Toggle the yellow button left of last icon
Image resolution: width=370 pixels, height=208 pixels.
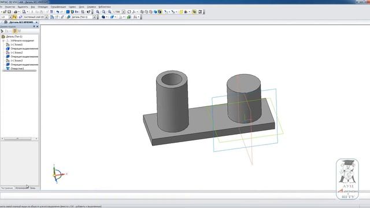coord(194,12)
